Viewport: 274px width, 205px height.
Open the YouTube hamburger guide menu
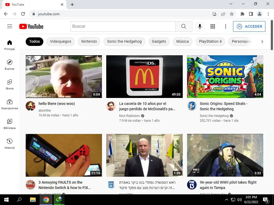[10, 26]
